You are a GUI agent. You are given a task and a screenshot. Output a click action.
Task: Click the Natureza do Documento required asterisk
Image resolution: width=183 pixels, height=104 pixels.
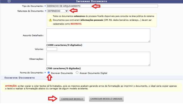point(45,11)
